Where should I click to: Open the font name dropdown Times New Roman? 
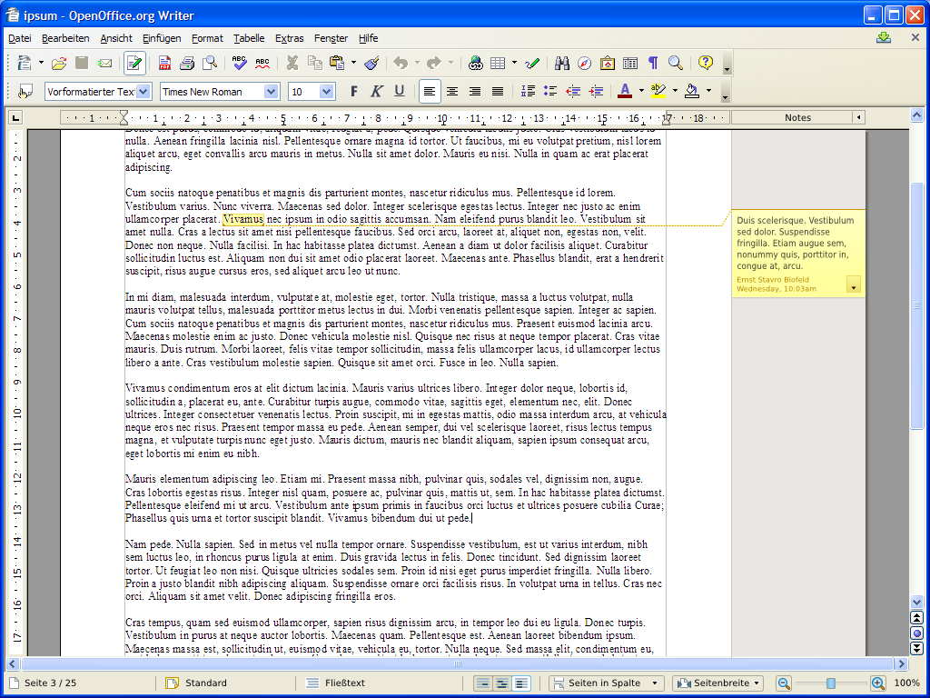click(x=272, y=91)
